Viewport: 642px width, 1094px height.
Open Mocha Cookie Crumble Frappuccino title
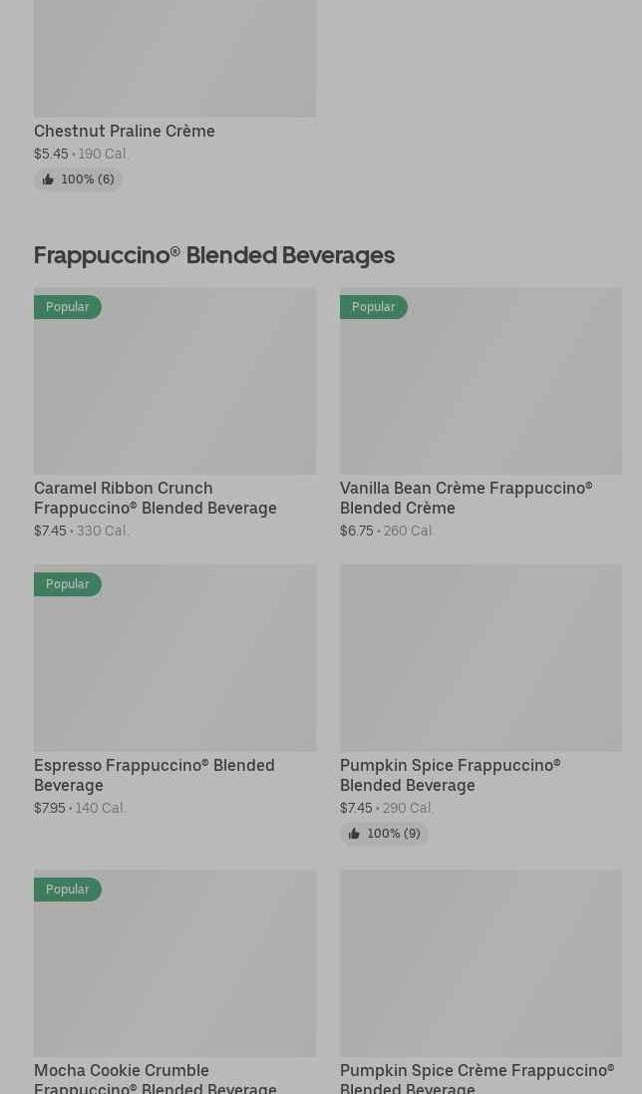click(156, 1078)
